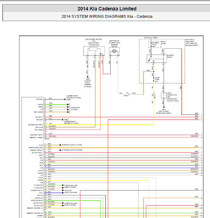The width and height of the screenshot is (210, 218).
Task: Click the G M02 ground under the FET
Action: 88,77
